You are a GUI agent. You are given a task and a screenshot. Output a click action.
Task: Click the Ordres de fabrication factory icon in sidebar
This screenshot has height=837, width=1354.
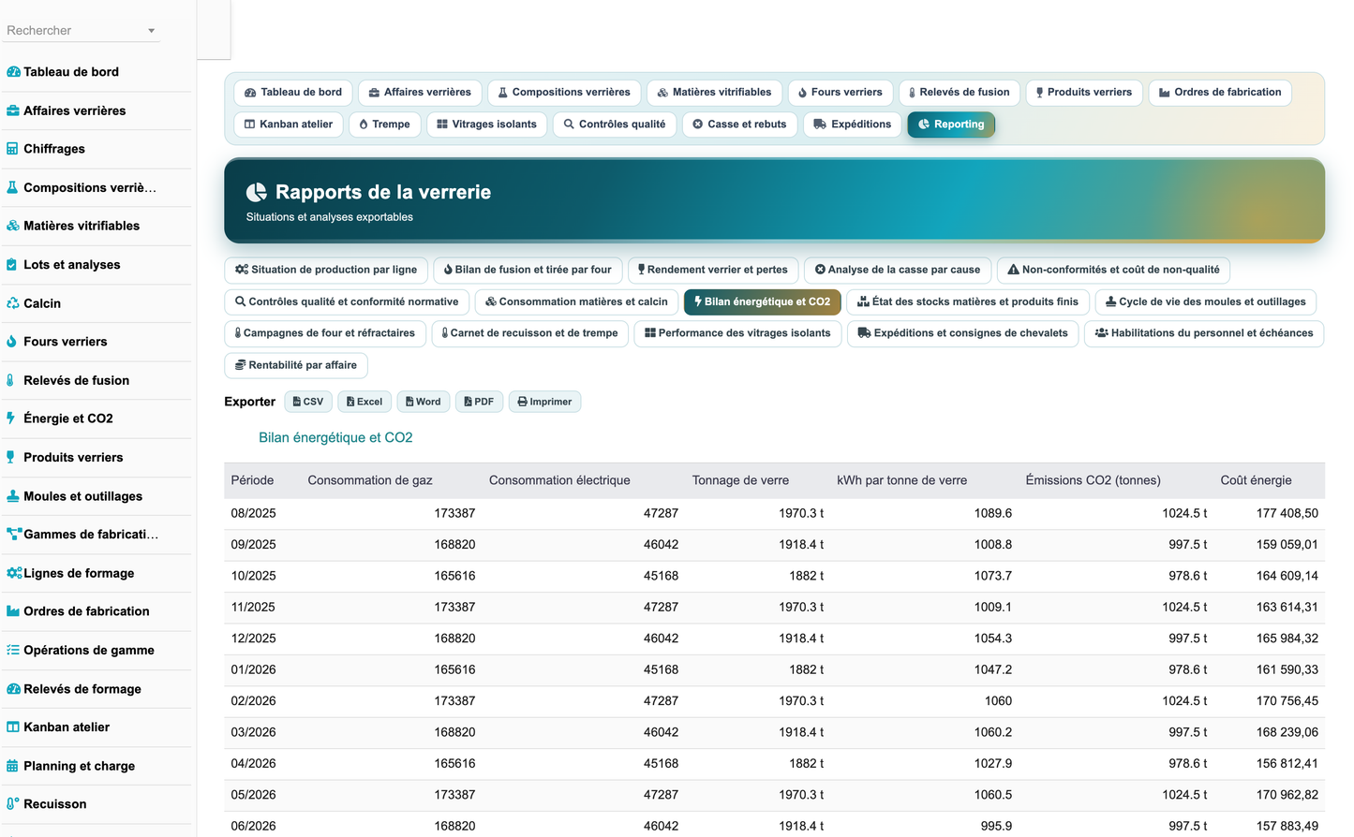click(13, 611)
